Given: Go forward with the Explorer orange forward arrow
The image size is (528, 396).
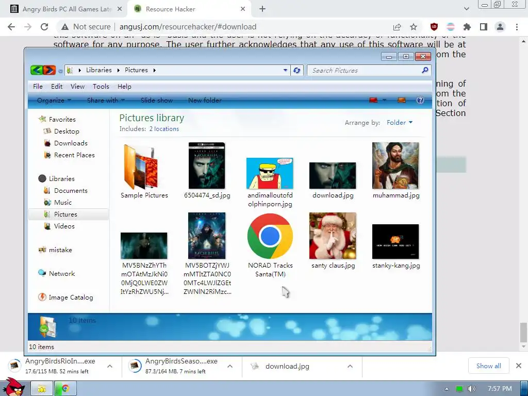Looking at the screenshot, I should 49,70.
